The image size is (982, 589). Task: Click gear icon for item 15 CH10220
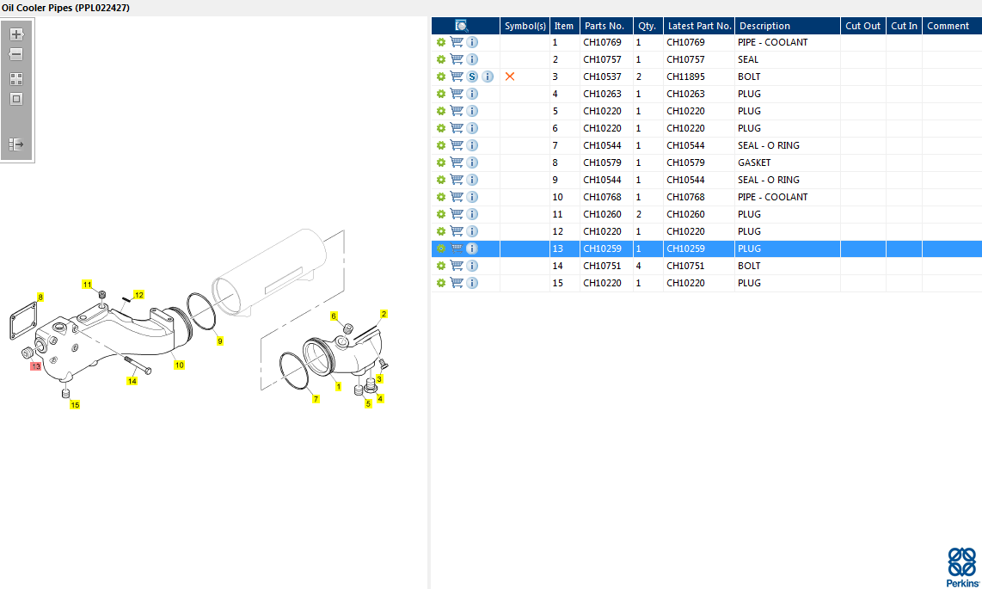pos(441,283)
